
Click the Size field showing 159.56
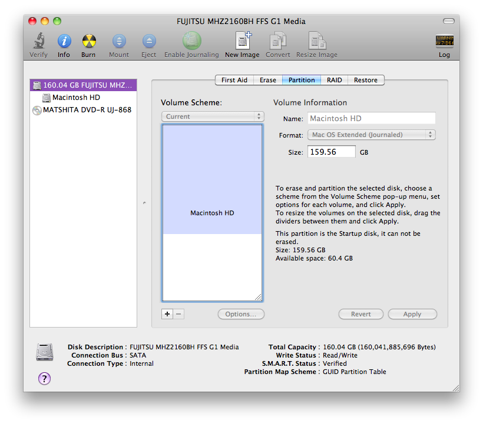(332, 152)
